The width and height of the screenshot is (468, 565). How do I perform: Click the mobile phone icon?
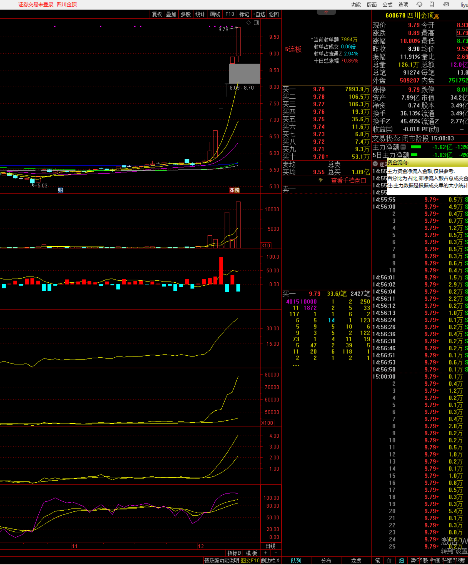(432, 4)
